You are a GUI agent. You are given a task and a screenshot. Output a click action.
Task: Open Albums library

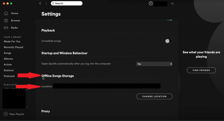click(x=8, y=59)
